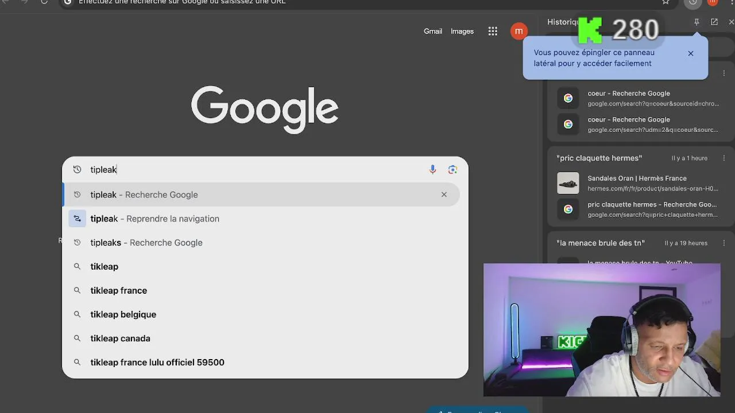735x413 pixels.
Task: Click search icon beside 'tikleap' suggestion
Action: pos(77,267)
